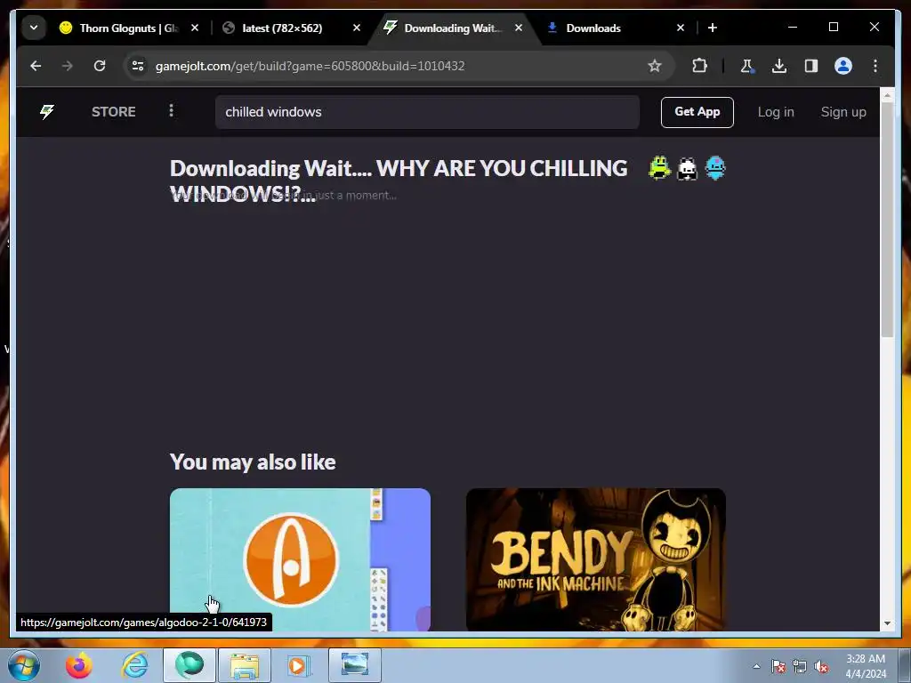The image size is (911, 683).
Task: Open the Windows Start button
Action: [24, 665]
